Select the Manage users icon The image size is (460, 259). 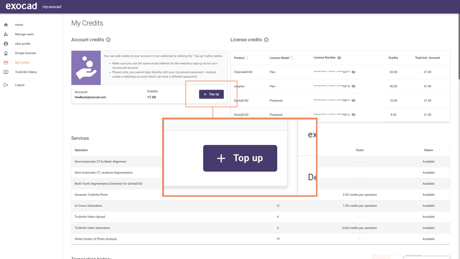tap(6, 34)
